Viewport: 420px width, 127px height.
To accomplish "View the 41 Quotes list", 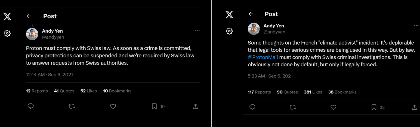I will [x=64, y=91].
